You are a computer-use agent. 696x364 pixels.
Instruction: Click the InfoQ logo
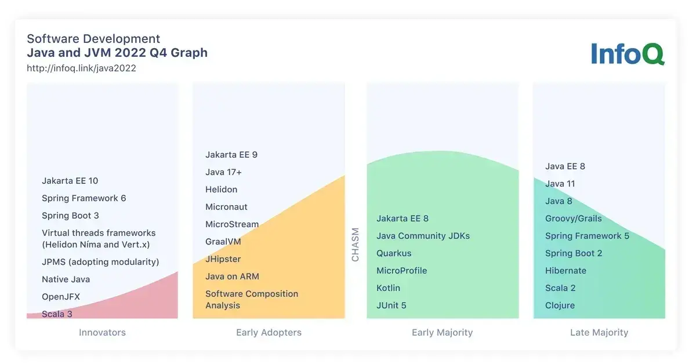(628, 54)
